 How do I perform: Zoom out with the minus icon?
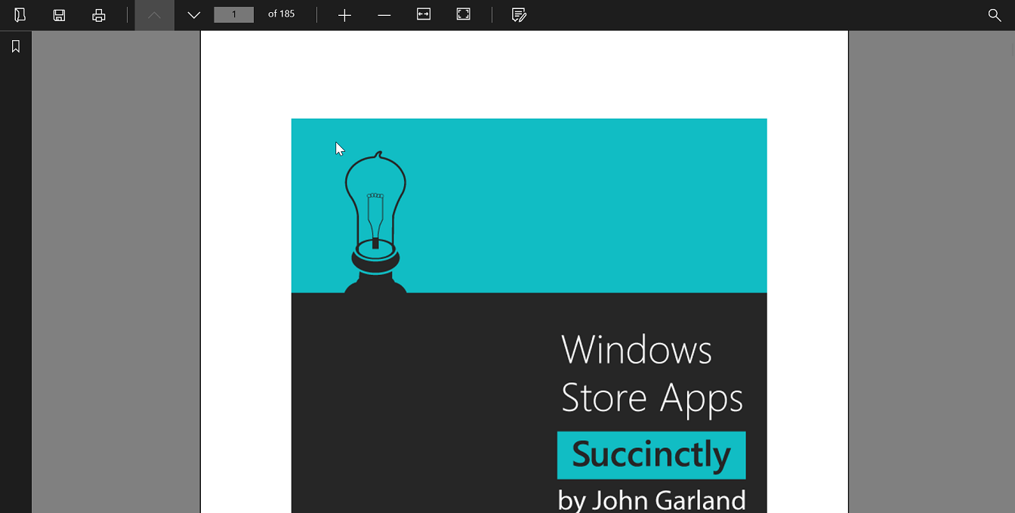pyautogui.click(x=384, y=15)
